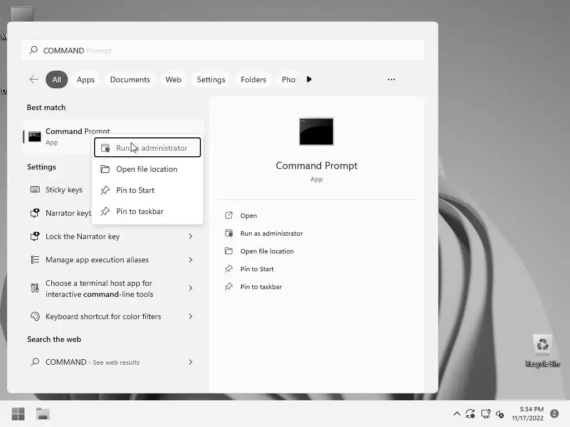
Task: Expand Choose a terminal host app chevron
Action: [190, 288]
